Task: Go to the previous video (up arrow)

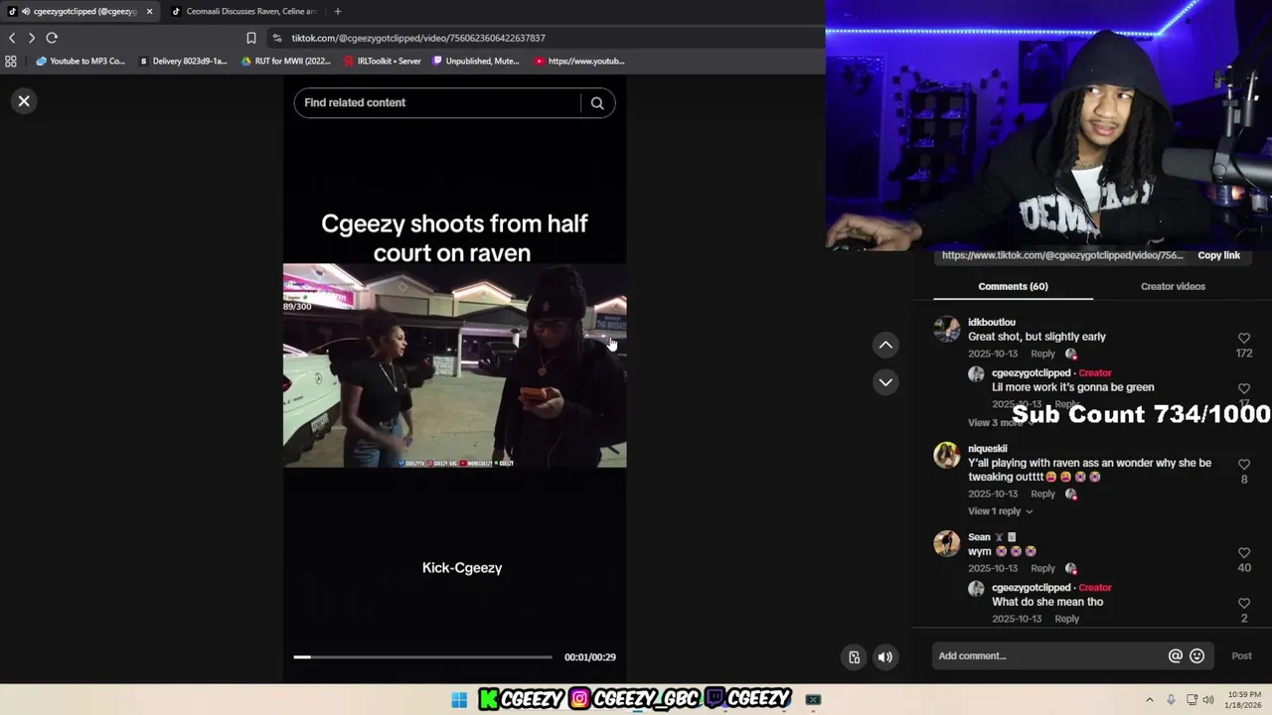Action: [885, 345]
